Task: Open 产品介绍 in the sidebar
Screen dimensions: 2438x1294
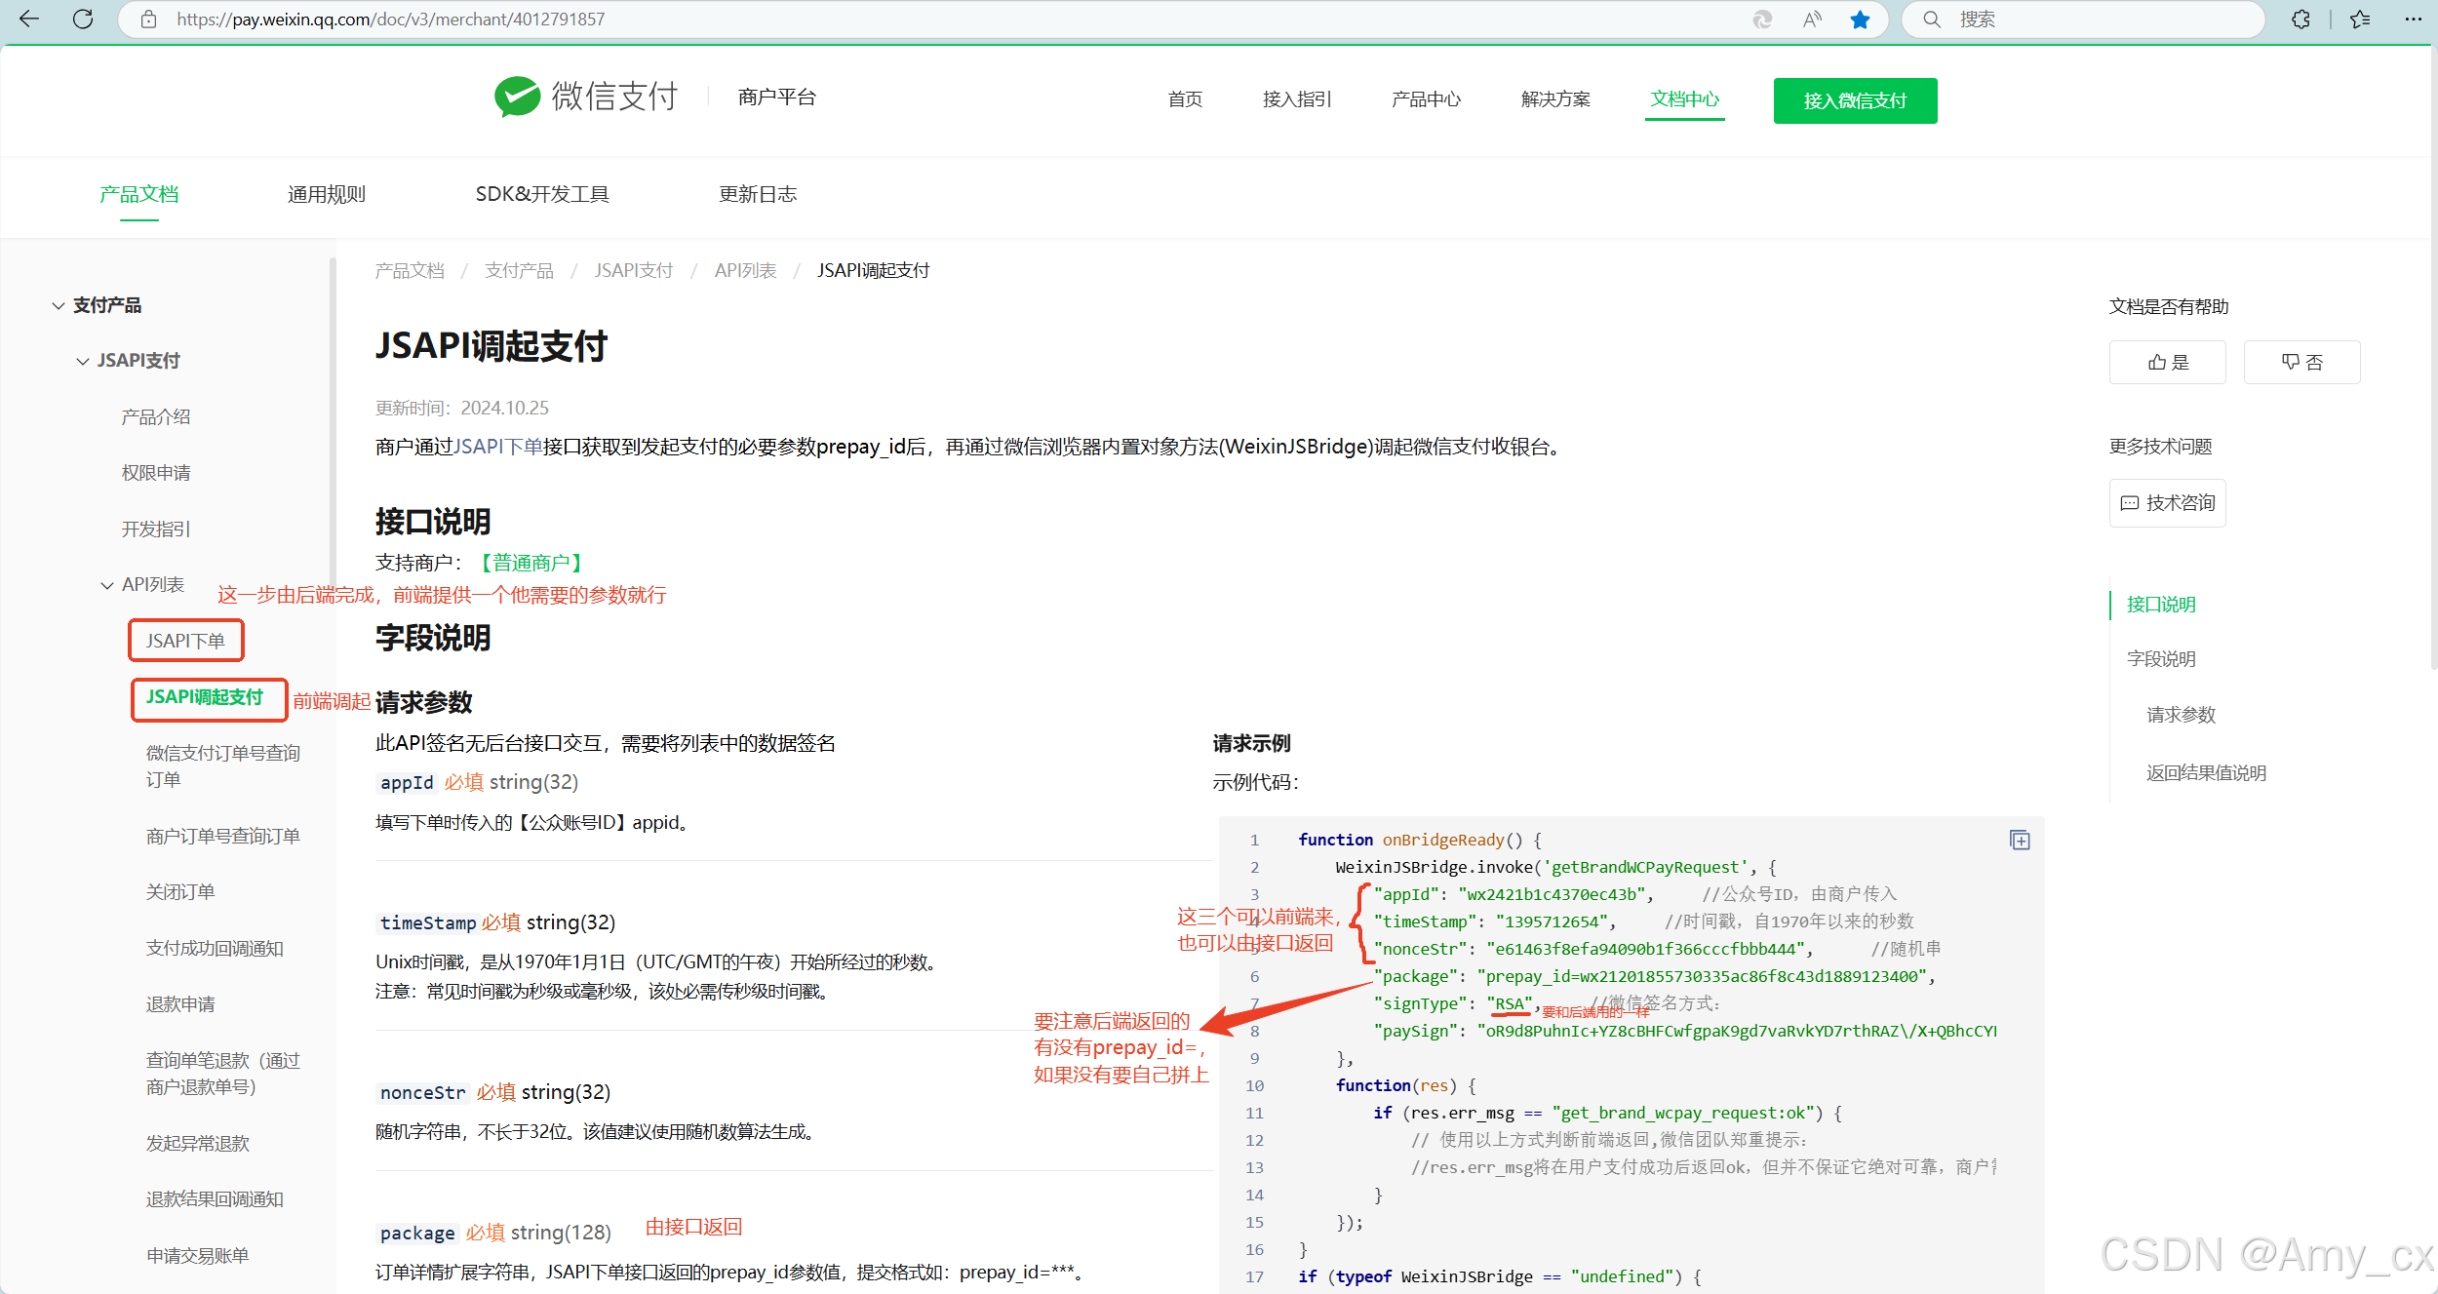Action: pos(156,417)
